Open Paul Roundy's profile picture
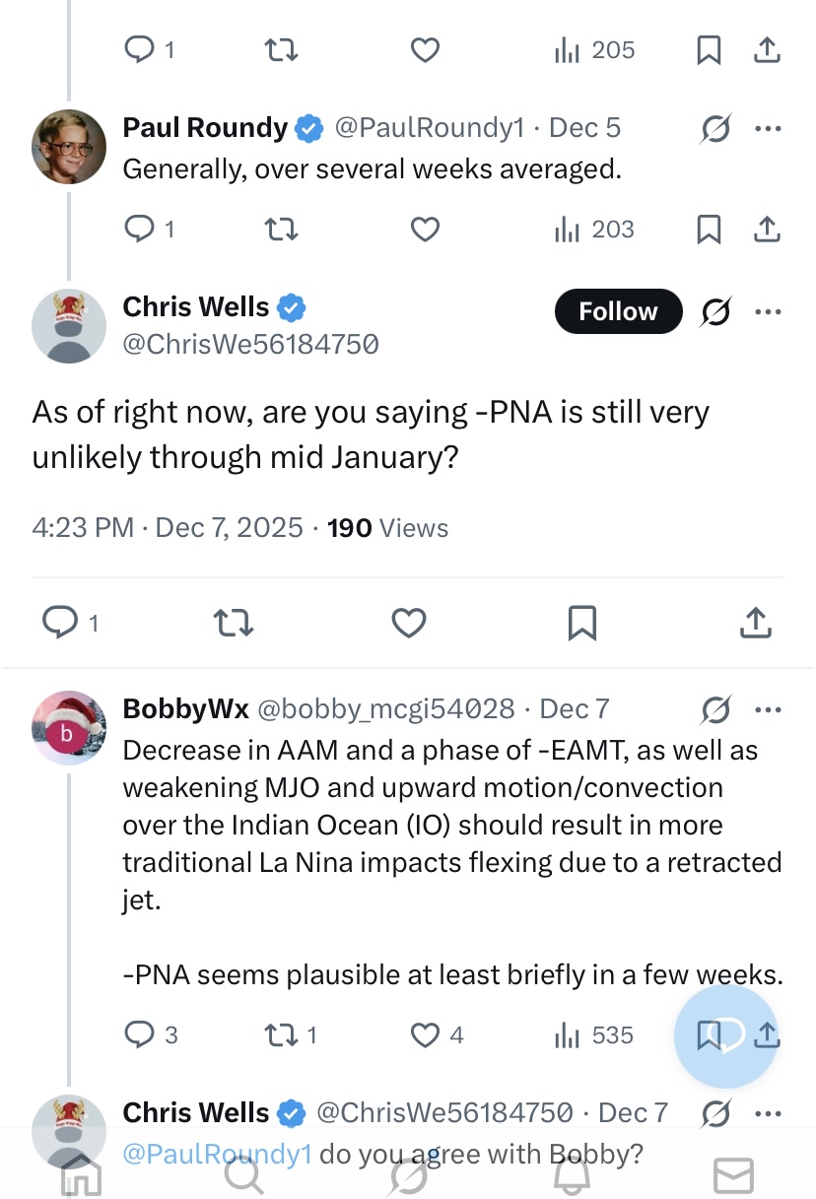This screenshot has height=1199, width=816. 69,147
